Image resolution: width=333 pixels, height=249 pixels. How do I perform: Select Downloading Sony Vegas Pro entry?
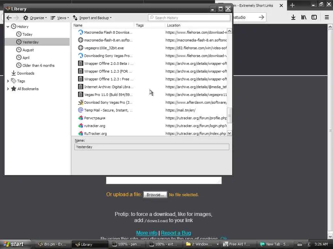[150, 56]
